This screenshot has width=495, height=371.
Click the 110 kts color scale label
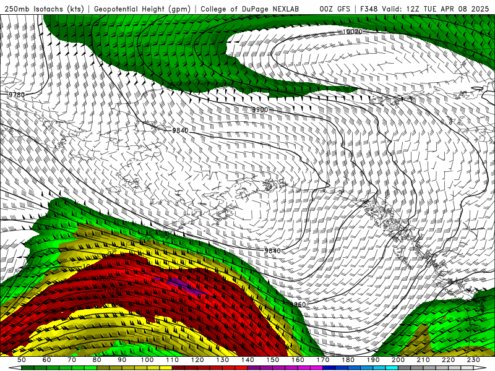(x=172, y=360)
